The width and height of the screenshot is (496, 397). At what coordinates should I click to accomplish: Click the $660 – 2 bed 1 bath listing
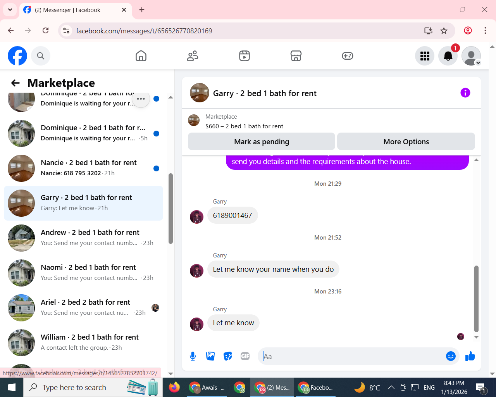[244, 126]
